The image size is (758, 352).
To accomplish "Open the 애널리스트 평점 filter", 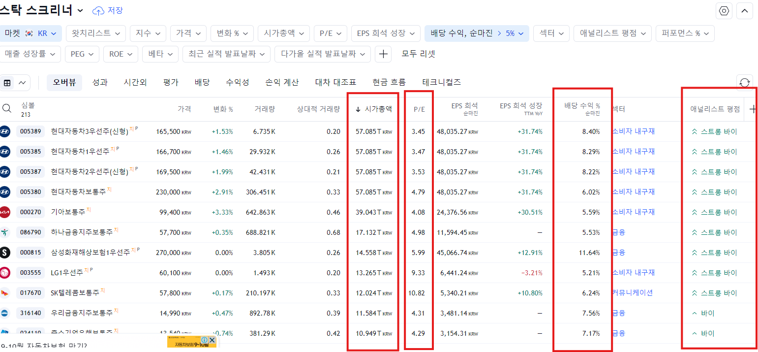I will click(612, 33).
